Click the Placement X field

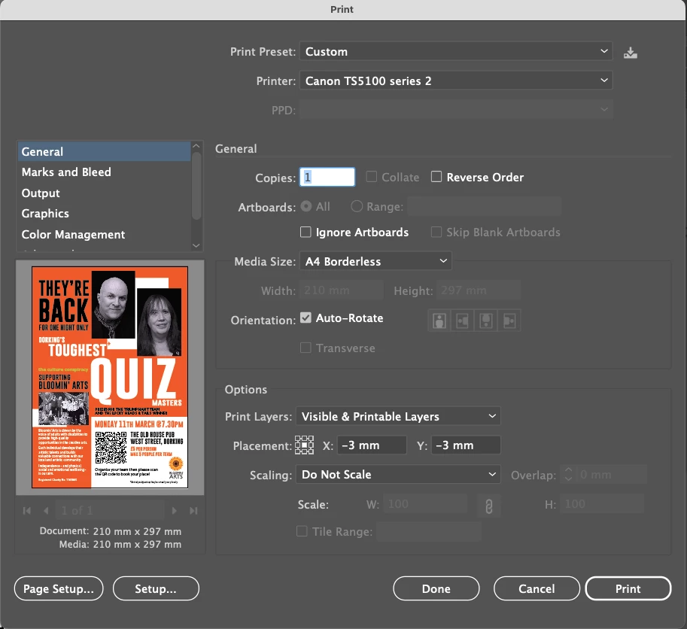(x=372, y=445)
